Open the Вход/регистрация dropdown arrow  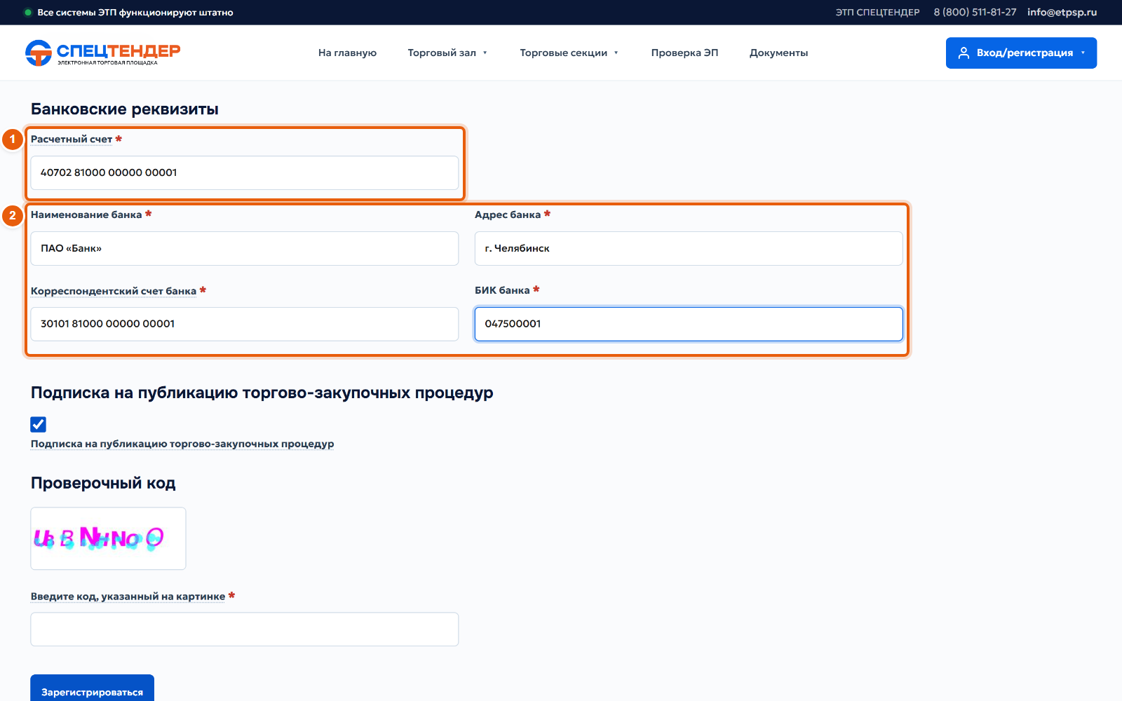click(x=1083, y=53)
